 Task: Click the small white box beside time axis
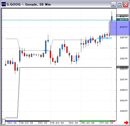4,122
